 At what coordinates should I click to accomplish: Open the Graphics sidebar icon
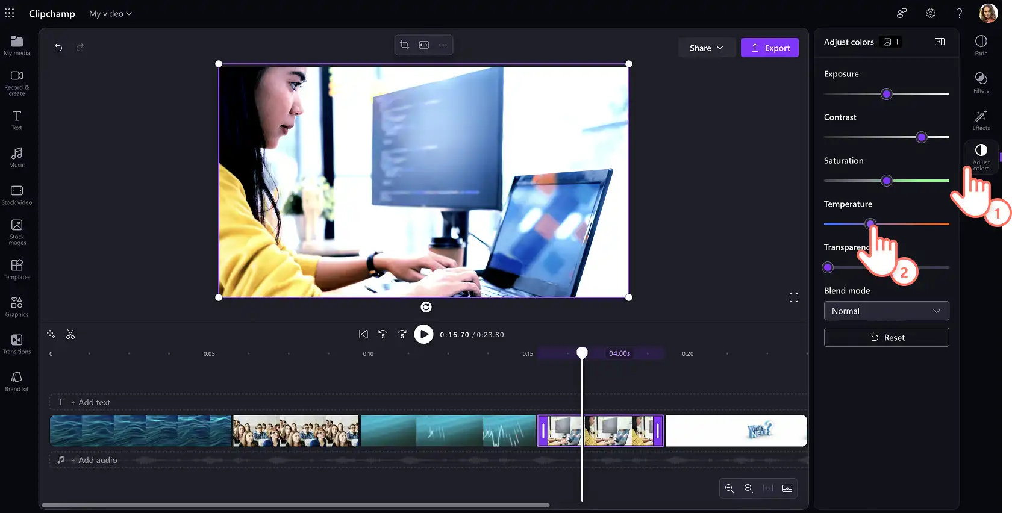17,306
